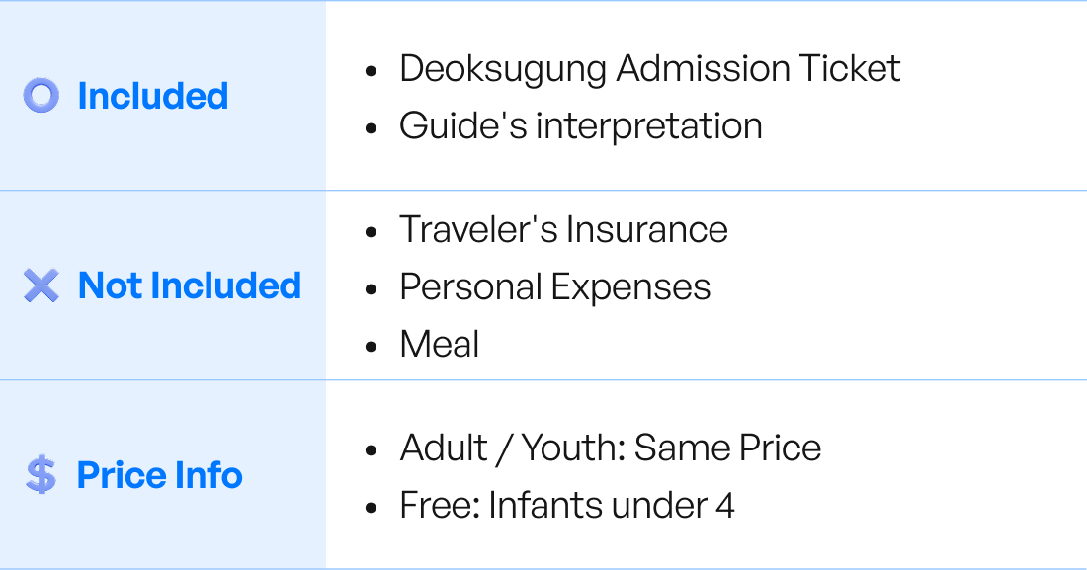Click bullet before Adult / Youth line
The image size is (1087, 570).
(x=371, y=451)
